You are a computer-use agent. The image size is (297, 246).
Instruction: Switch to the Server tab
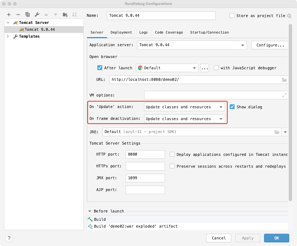click(97, 32)
